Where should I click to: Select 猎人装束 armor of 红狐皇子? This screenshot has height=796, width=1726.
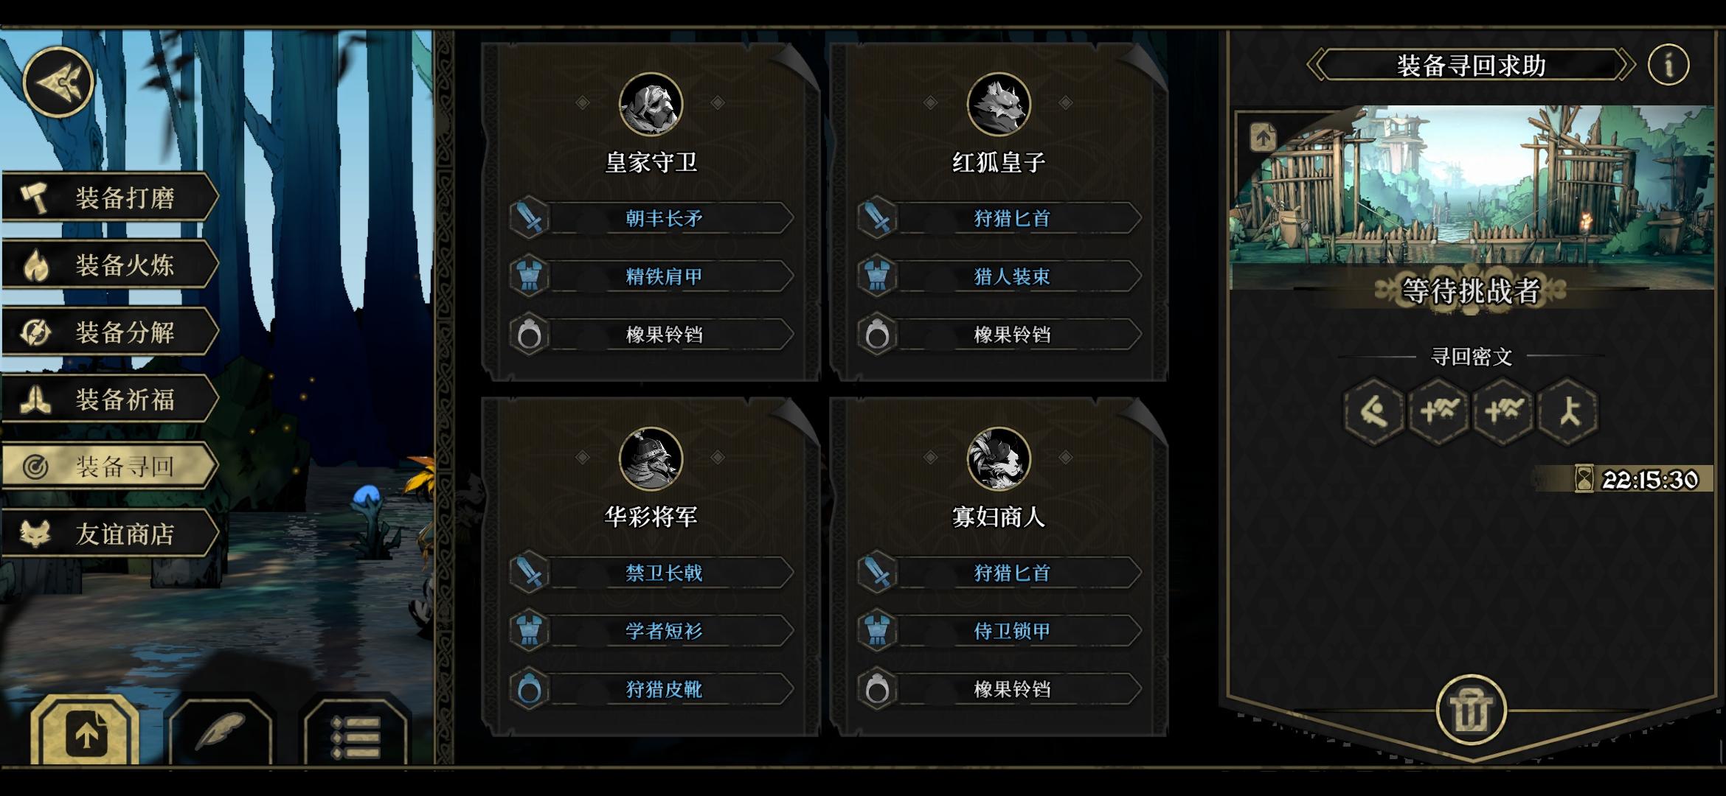tap(999, 276)
